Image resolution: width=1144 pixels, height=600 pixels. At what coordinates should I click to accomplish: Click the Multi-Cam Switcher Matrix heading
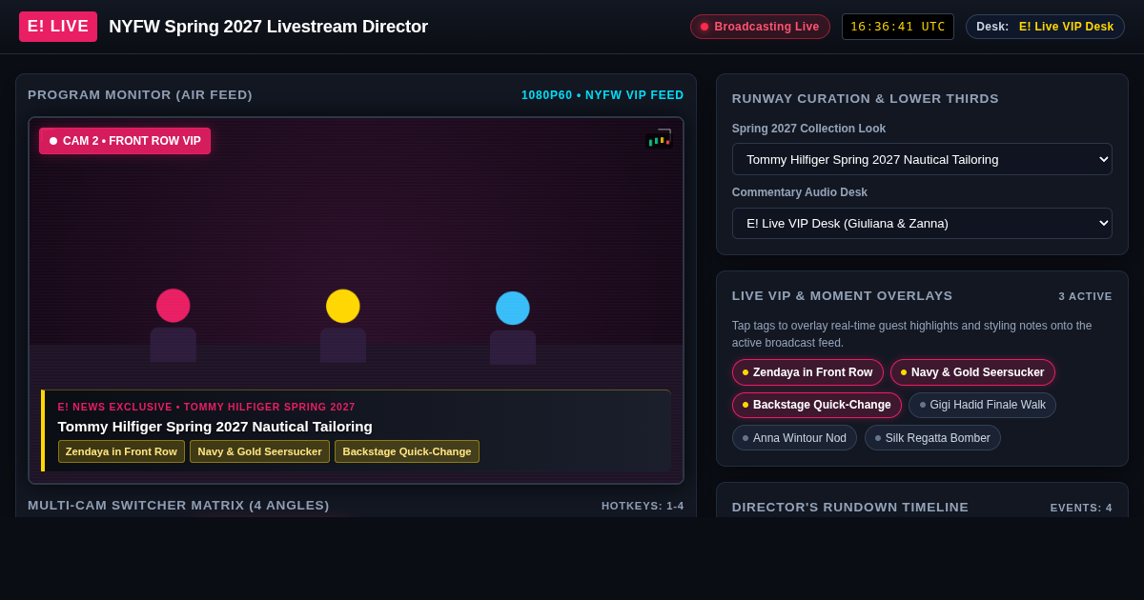(x=178, y=506)
